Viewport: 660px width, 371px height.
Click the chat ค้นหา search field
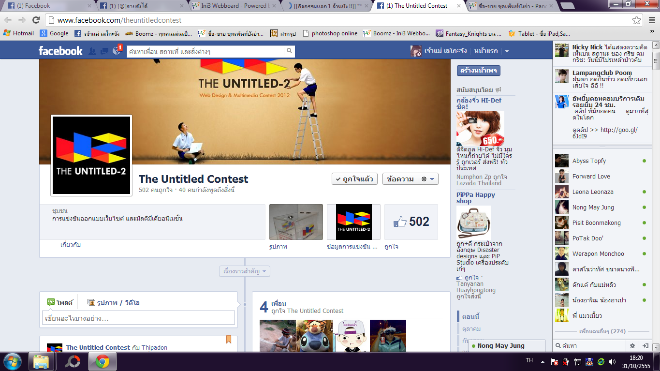(x=590, y=346)
